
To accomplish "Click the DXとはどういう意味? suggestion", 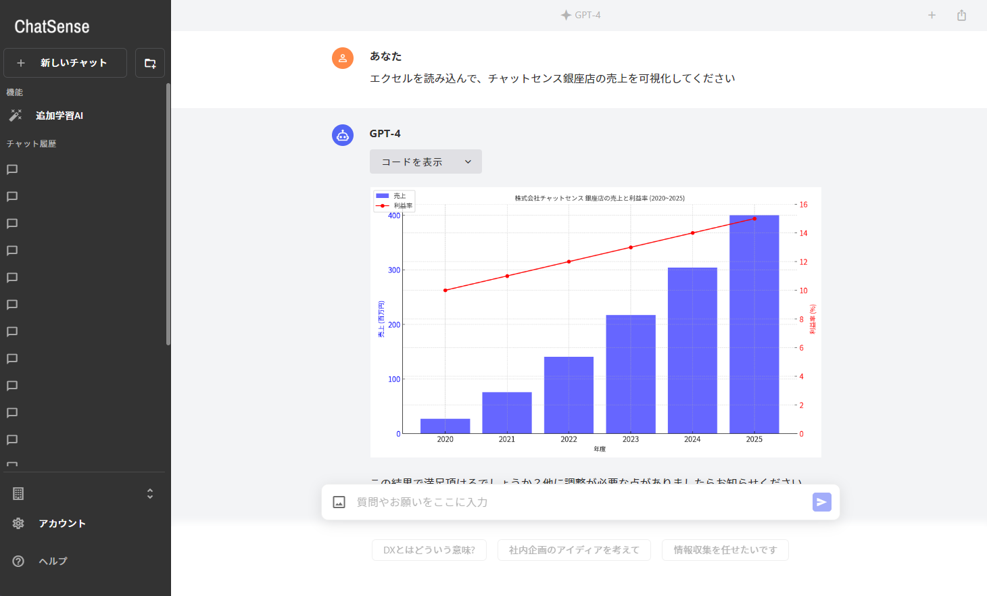I will [429, 549].
